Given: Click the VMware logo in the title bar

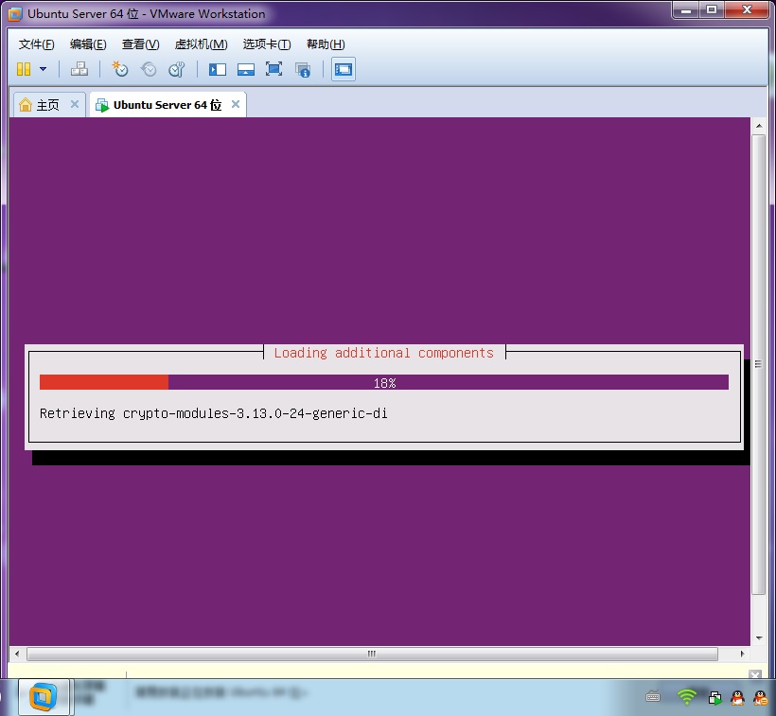Looking at the screenshot, I should pos(15,14).
